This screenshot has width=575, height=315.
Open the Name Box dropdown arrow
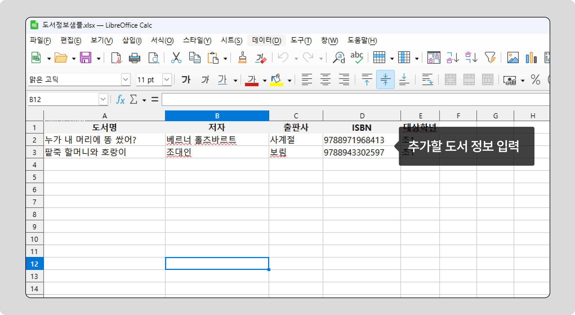coord(103,99)
